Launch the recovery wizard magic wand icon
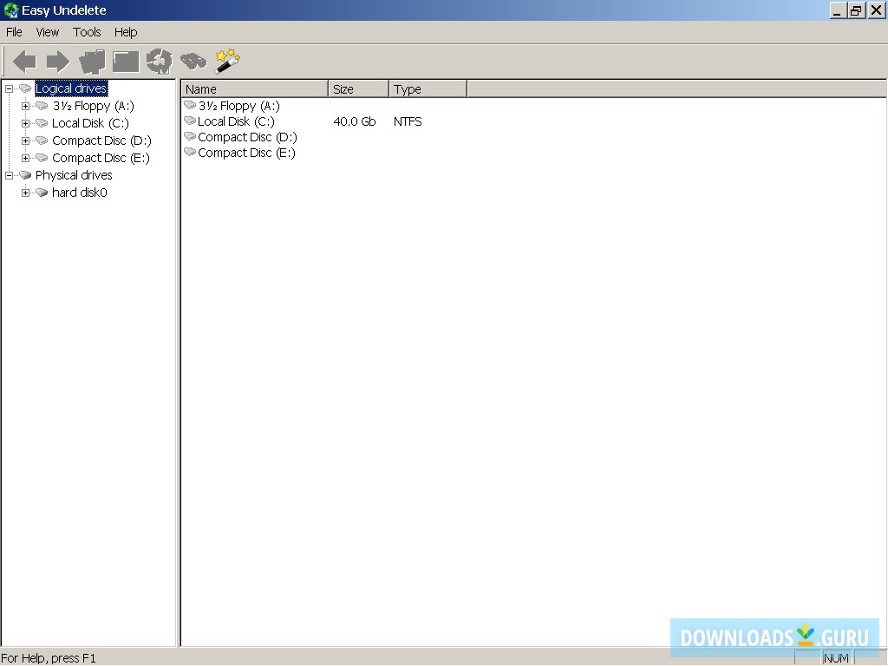 [227, 61]
